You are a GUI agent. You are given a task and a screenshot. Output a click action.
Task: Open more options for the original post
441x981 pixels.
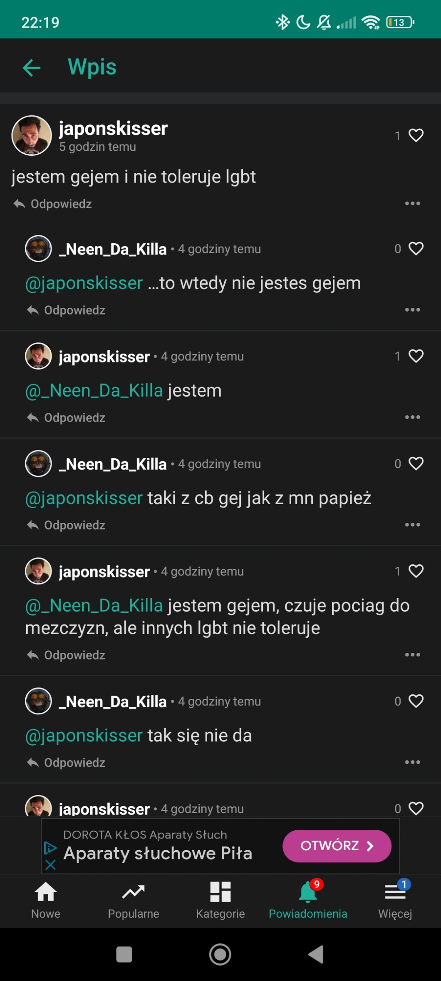(412, 204)
